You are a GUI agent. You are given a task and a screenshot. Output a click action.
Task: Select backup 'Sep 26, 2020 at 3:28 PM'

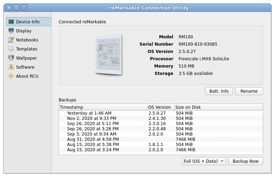pos(161,129)
